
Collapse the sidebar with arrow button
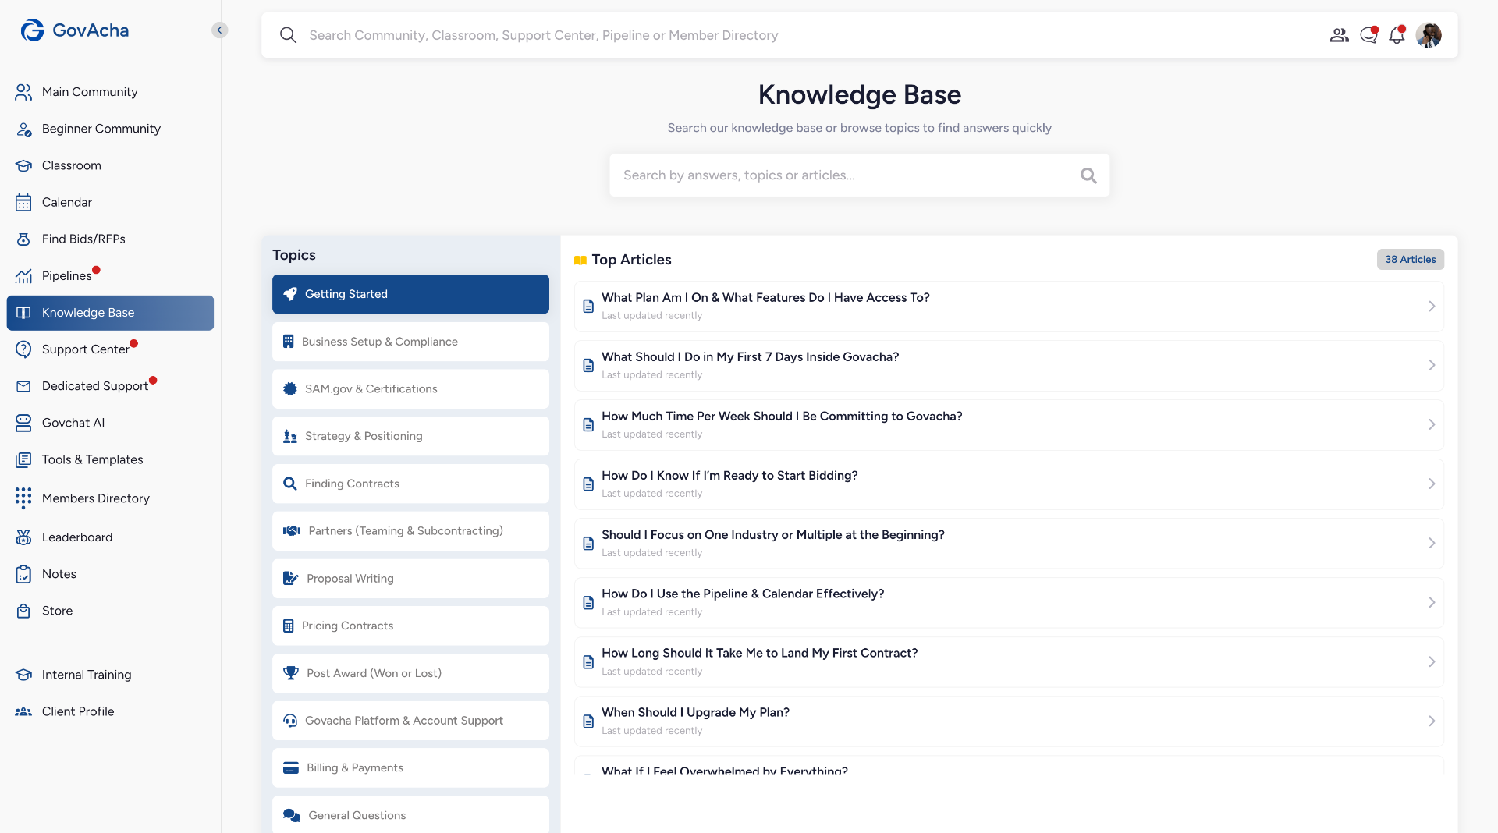pyautogui.click(x=220, y=30)
